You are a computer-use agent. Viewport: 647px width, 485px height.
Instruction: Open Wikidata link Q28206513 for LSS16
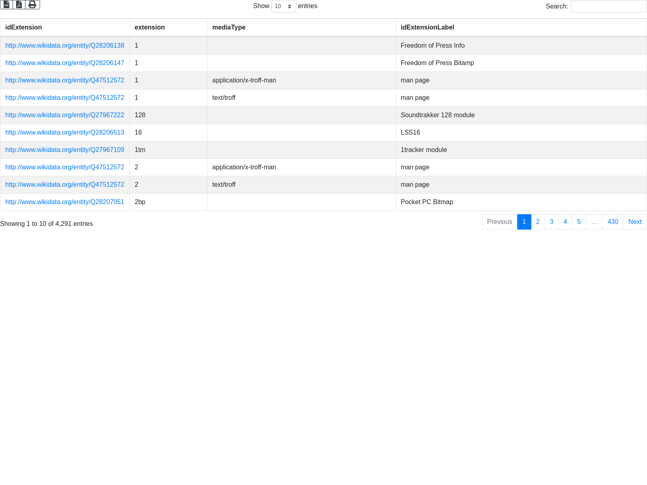click(65, 133)
